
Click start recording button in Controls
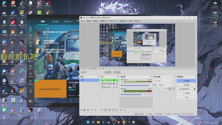(x=186, y=85)
